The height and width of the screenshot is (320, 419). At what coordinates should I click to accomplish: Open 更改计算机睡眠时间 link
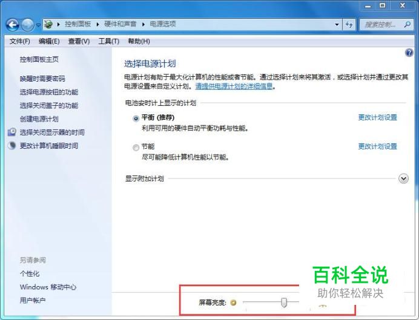48,146
